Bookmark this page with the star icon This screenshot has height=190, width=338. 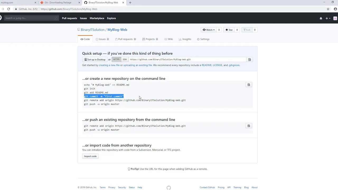328,9
